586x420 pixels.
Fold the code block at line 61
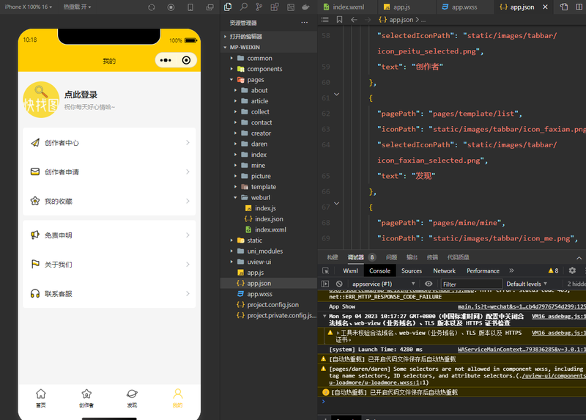pyautogui.click(x=336, y=95)
